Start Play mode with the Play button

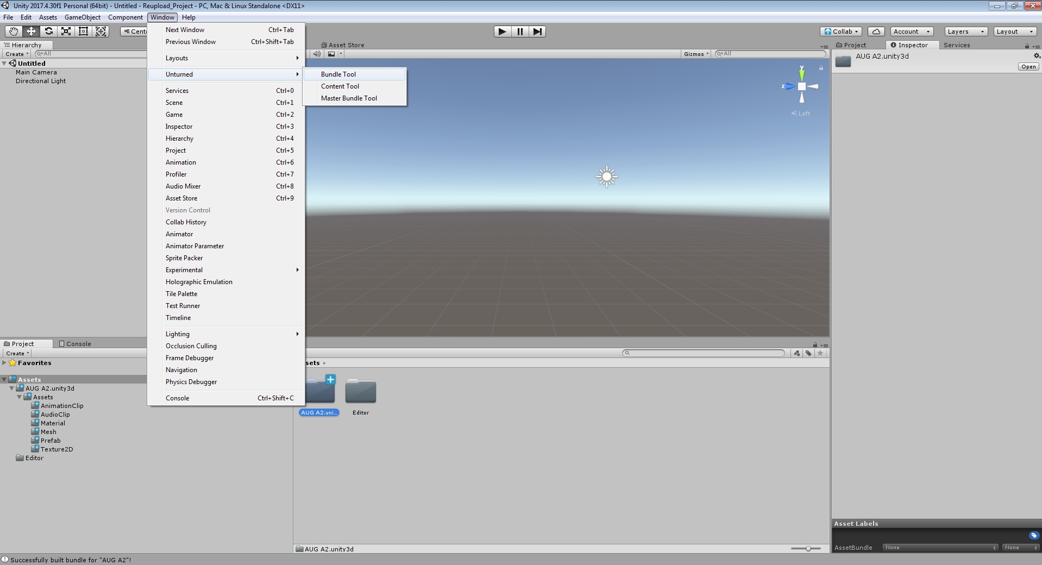pyautogui.click(x=503, y=32)
